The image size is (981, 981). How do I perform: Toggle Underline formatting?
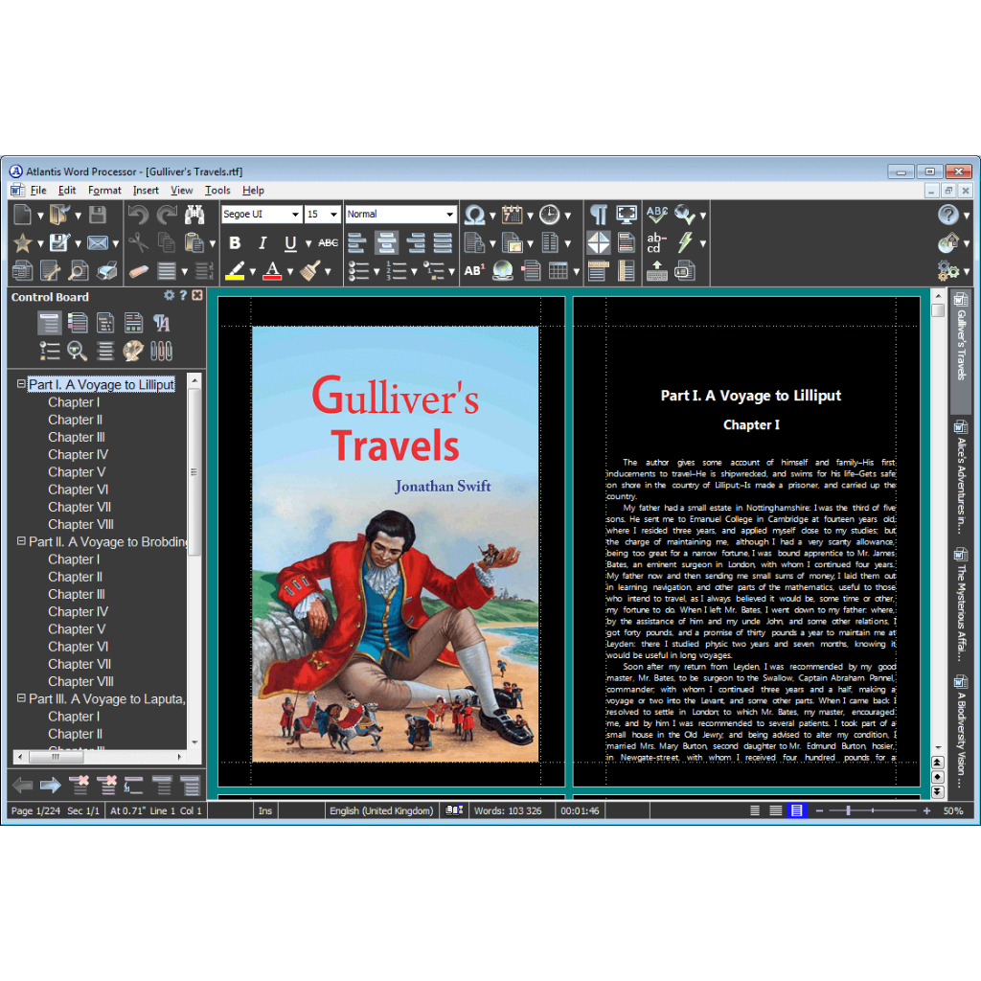click(290, 242)
